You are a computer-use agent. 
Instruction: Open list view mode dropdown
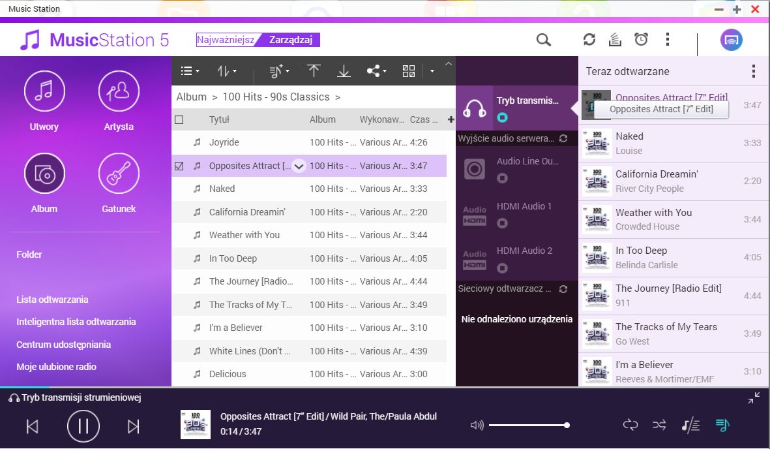tap(190, 71)
